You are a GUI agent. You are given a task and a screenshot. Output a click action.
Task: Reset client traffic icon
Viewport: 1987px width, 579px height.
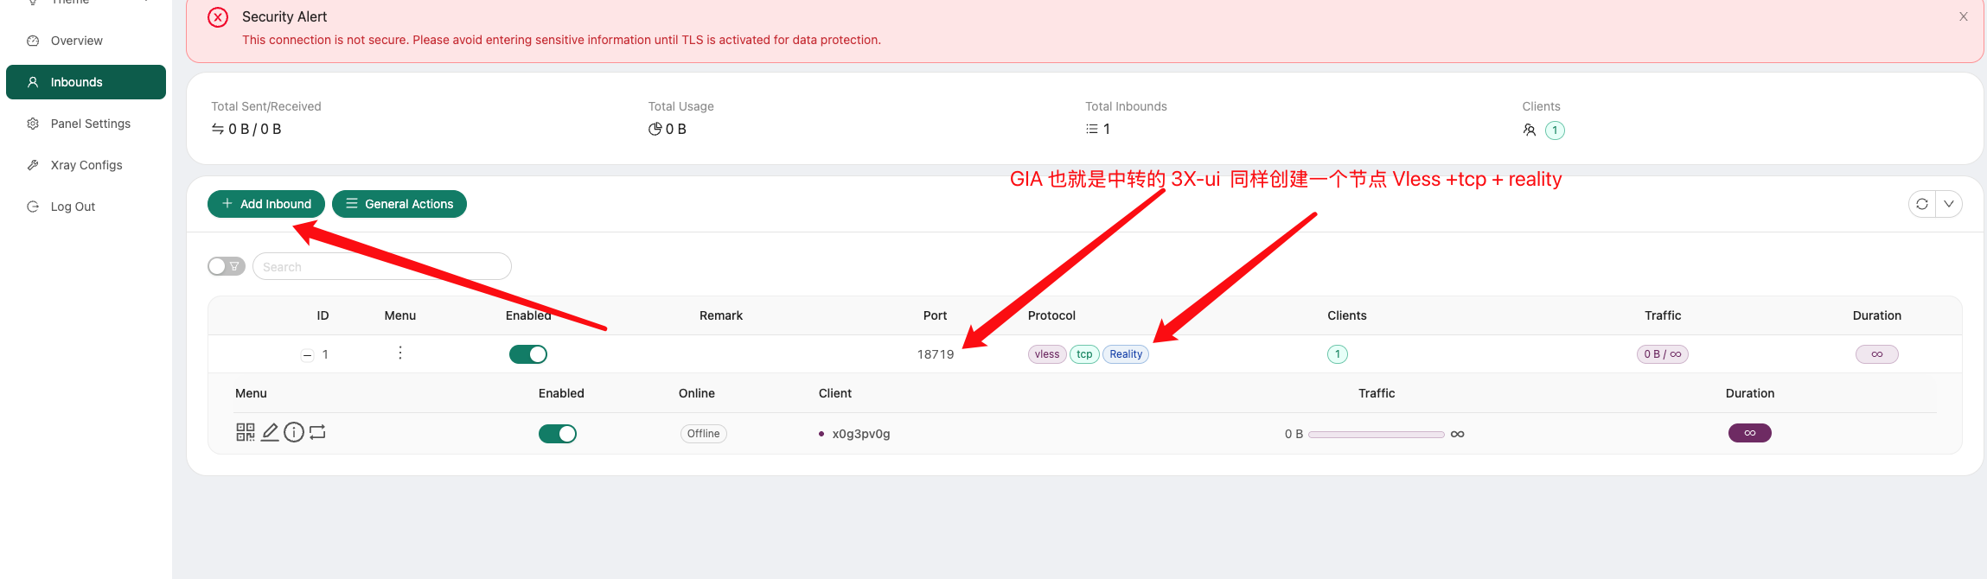click(x=317, y=432)
